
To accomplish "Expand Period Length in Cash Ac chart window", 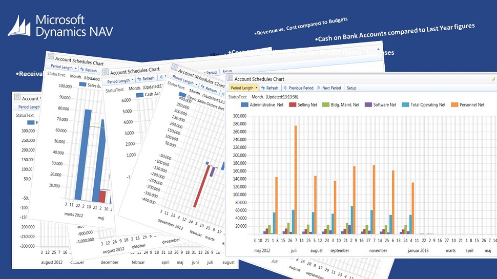I will [x=120, y=81].
